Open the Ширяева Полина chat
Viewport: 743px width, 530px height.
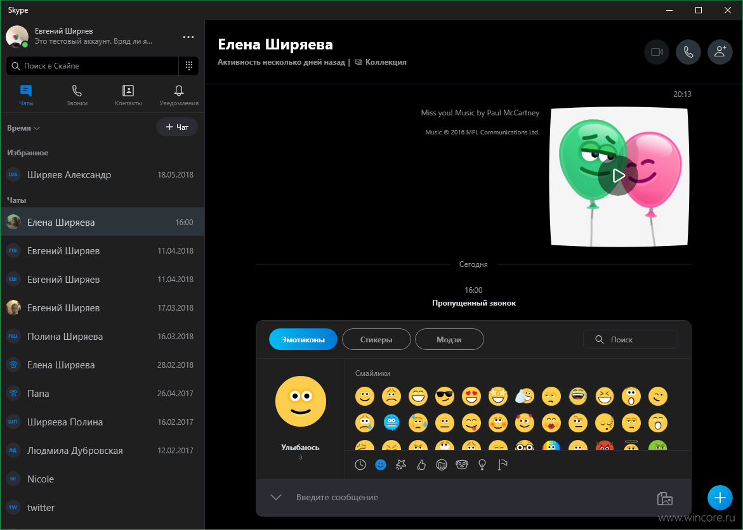point(102,422)
